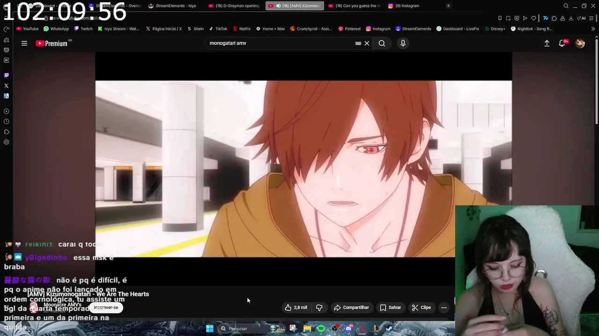Open the Nightbot - Song R... bookmark
The image size is (599, 336).
point(531,29)
